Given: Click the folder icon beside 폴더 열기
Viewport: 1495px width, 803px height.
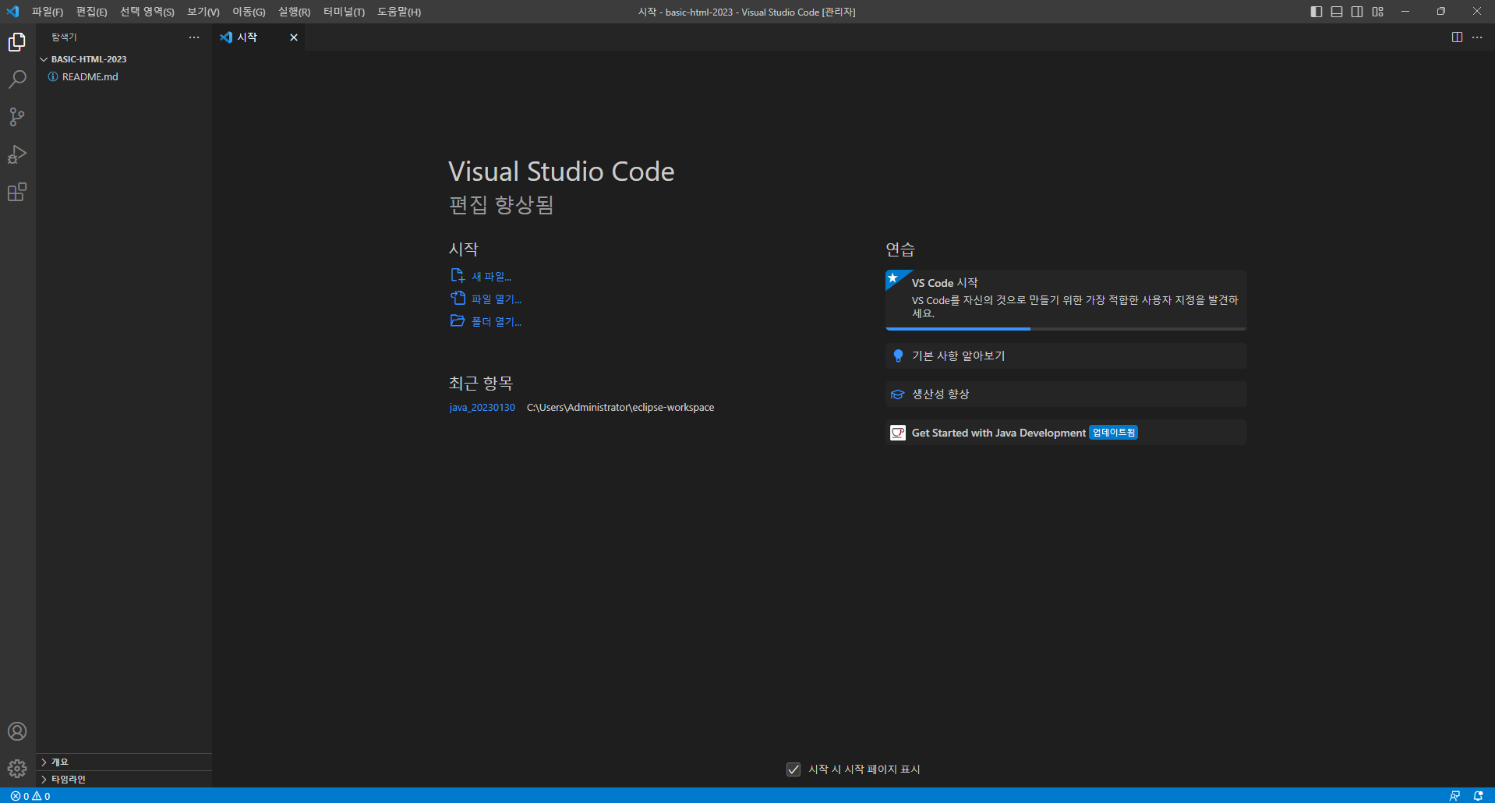Looking at the screenshot, I should [x=458, y=320].
